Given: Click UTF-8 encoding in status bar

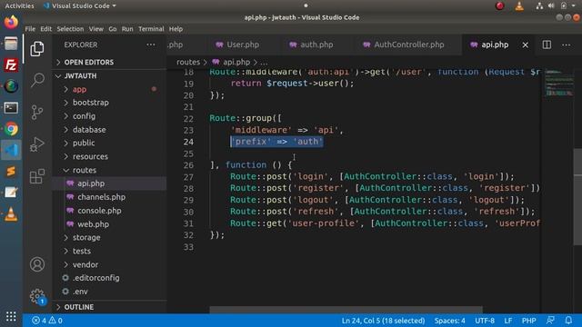Looking at the screenshot, I should click(x=485, y=321).
